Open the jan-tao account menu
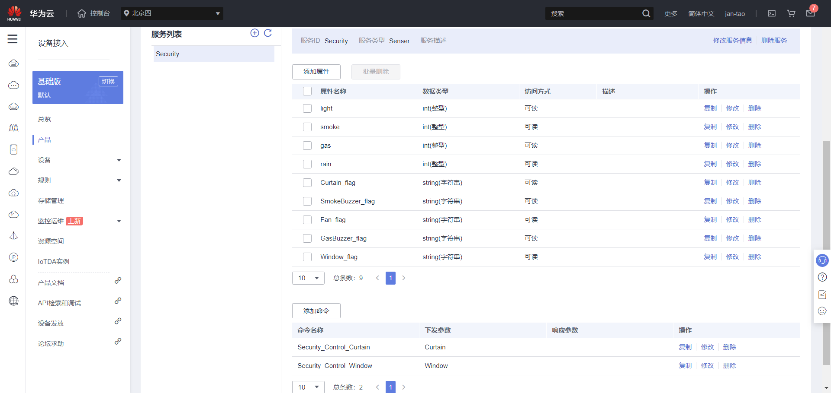The image size is (831, 393). tap(735, 13)
